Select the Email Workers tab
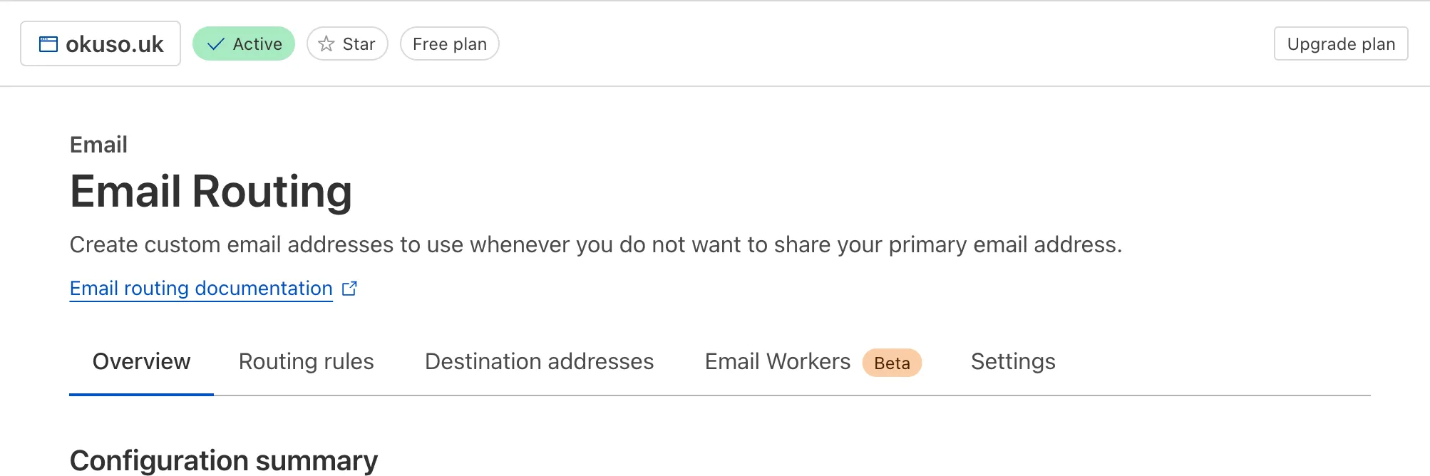This screenshot has width=1430, height=476. click(x=776, y=361)
